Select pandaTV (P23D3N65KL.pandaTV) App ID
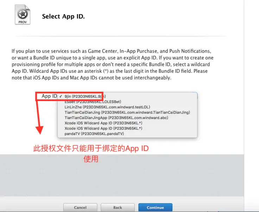 point(127,134)
